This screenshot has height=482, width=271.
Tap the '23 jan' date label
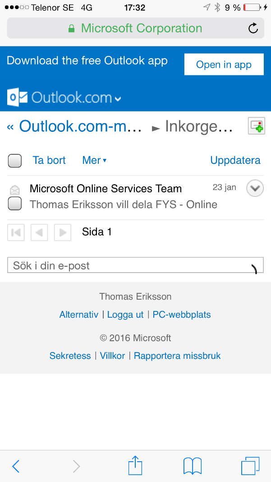pyautogui.click(x=224, y=187)
